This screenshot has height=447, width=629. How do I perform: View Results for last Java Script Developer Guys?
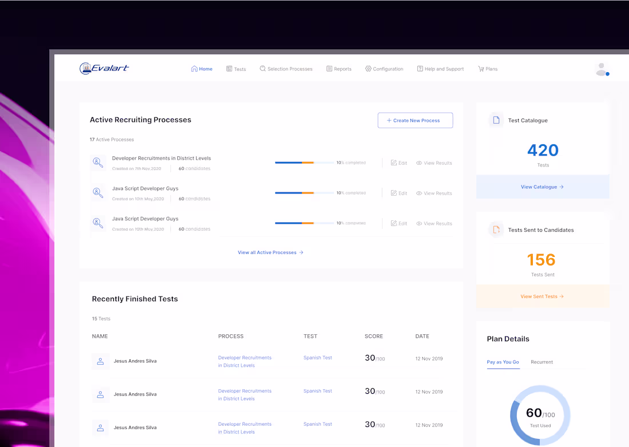pos(434,223)
